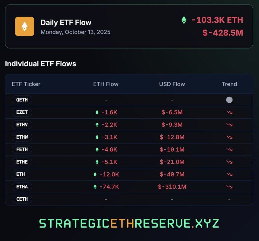Open the STRATEGICETHRESERVE.XYZ link
Image resolution: width=259 pixels, height=241 pixels.
(x=129, y=223)
